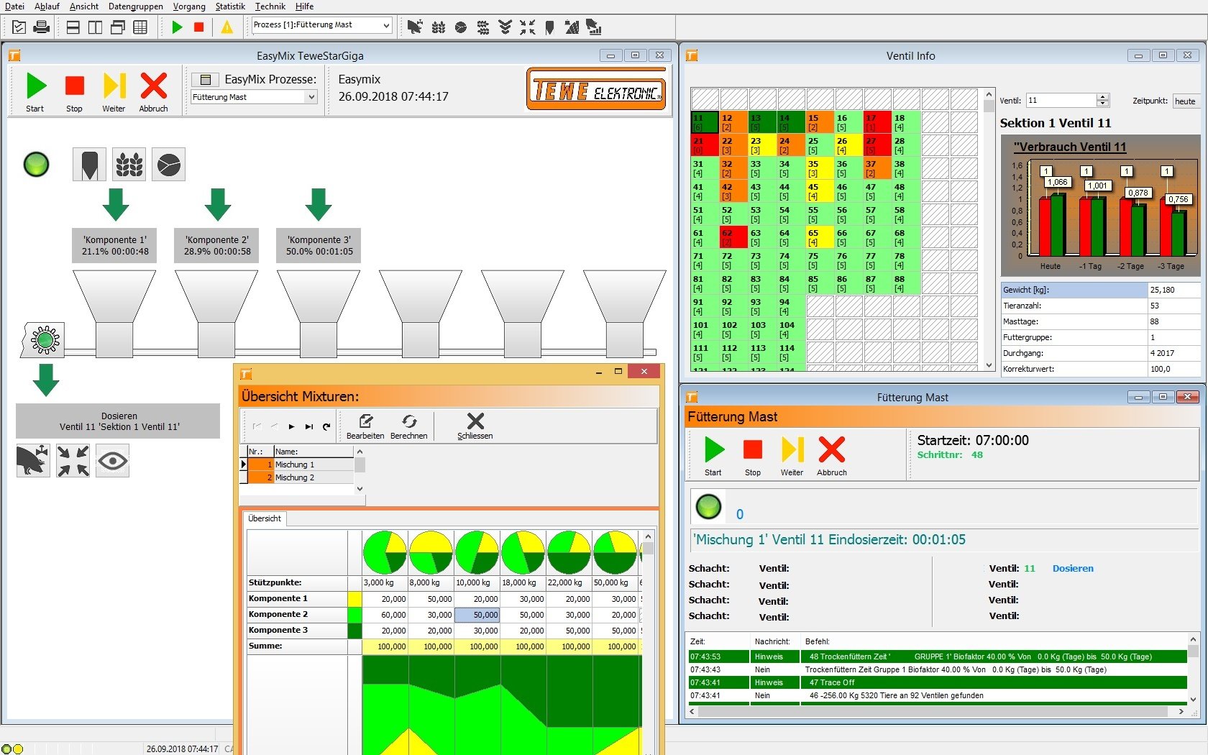The height and width of the screenshot is (755, 1208).
Task: Click the pig feeding icon
Action: pyautogui.click(x=33, y=461)
